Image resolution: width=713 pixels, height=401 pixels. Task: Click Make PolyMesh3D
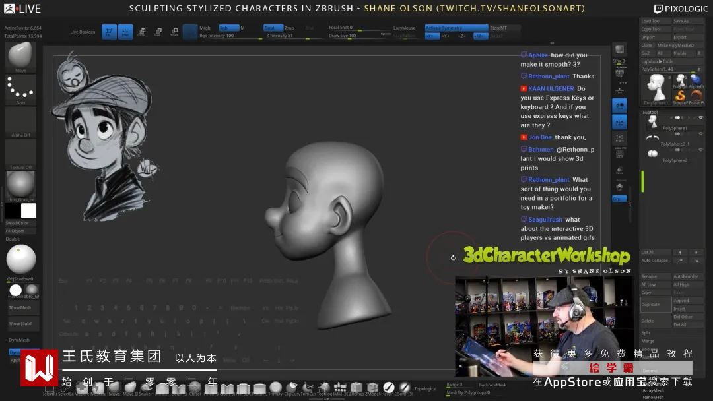click(679, 46)
